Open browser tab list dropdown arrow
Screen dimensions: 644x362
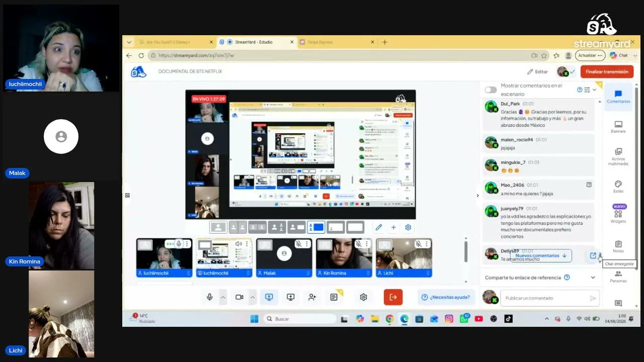(129, 42)
